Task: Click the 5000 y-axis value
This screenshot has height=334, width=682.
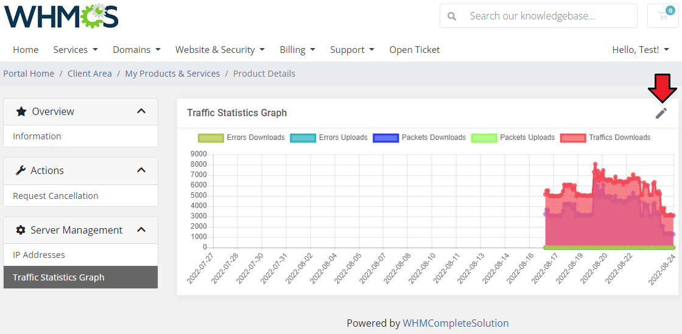Action: [x=199, y=195]
